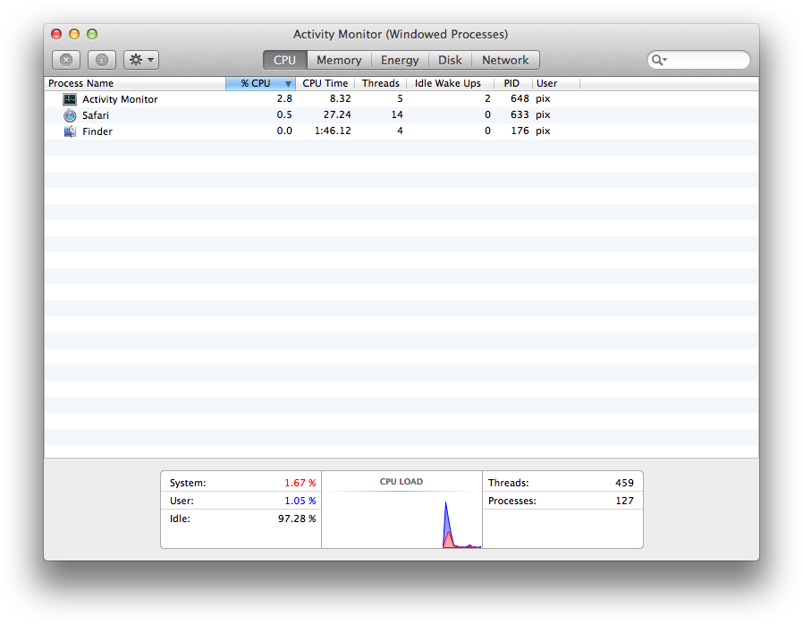Click the Quit Process toolbar icon
The height and width of the screenshot is (624, 803).
[x=66, y=60]
